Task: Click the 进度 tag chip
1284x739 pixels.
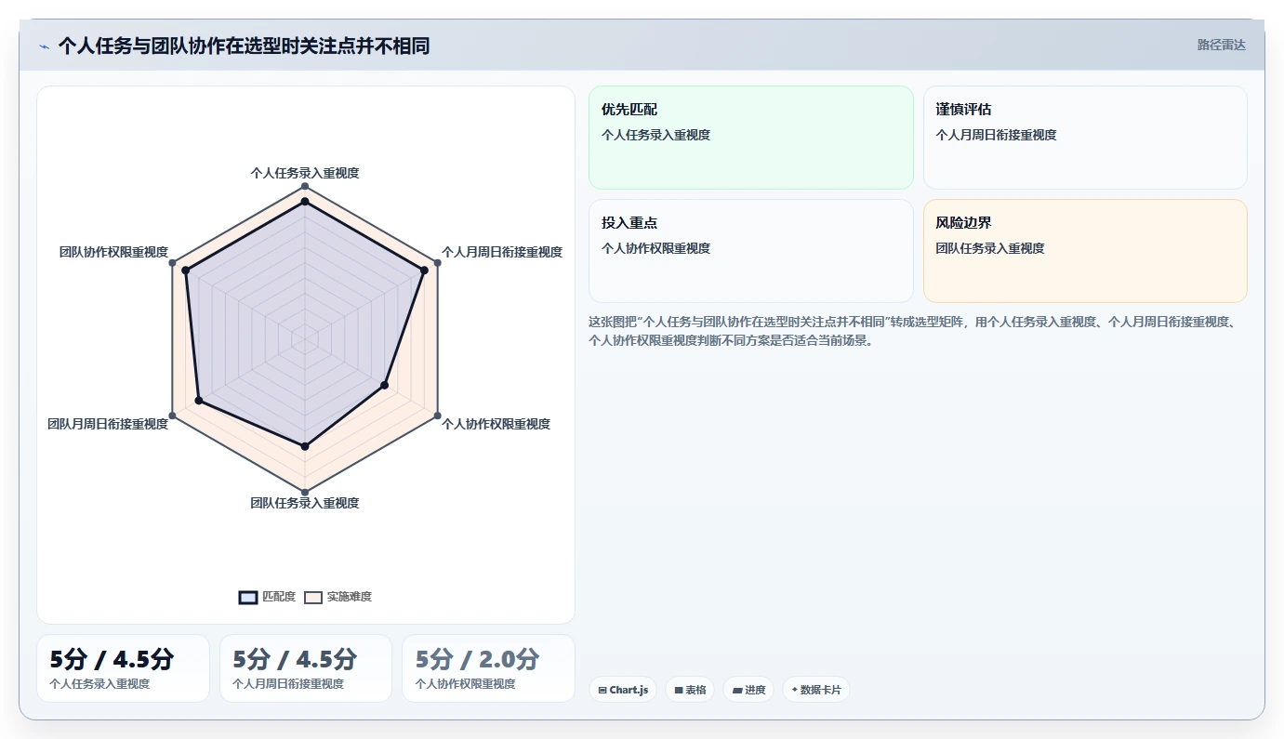Action: (748, 690)
